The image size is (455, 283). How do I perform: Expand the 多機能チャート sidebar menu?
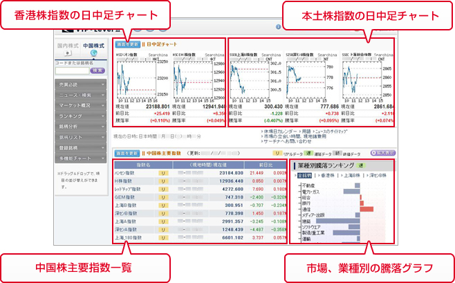81,158
